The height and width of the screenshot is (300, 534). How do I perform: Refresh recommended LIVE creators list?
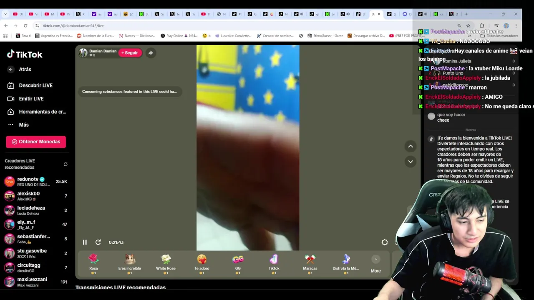[x=65, y=164]
